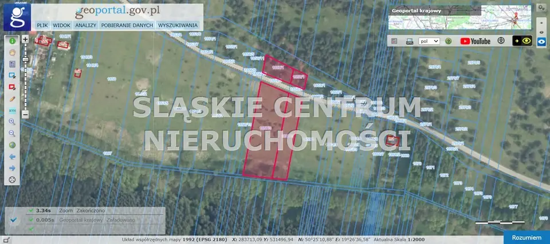The height and width of the screenshot is (244, 550).
Task: Open the 'pol' language dropdown
Action: click(x=429, y=41)
